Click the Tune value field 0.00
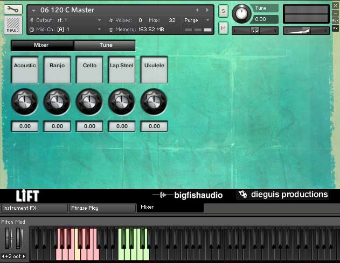Screen dimensions: 340x263 click(x=264, y=19)
